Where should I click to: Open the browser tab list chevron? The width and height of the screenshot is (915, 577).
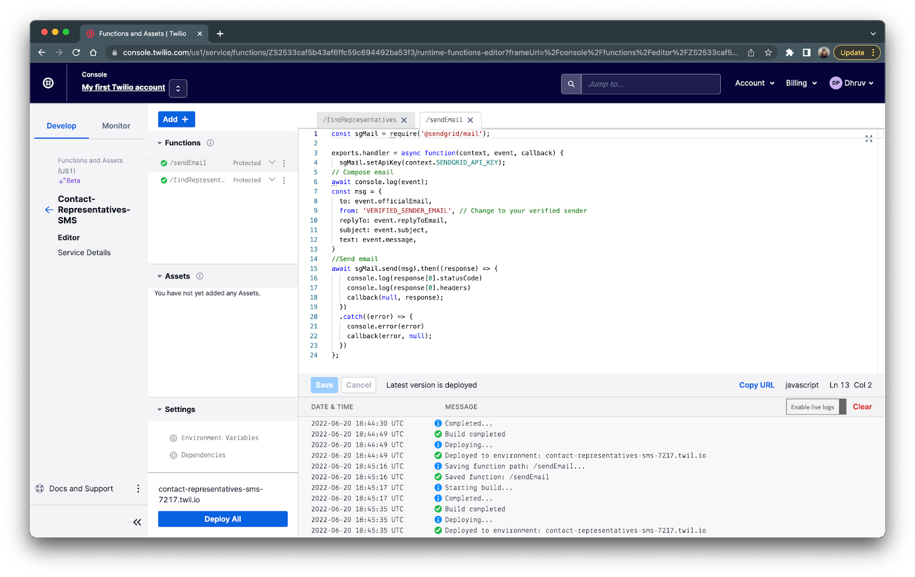click(873, 34)
